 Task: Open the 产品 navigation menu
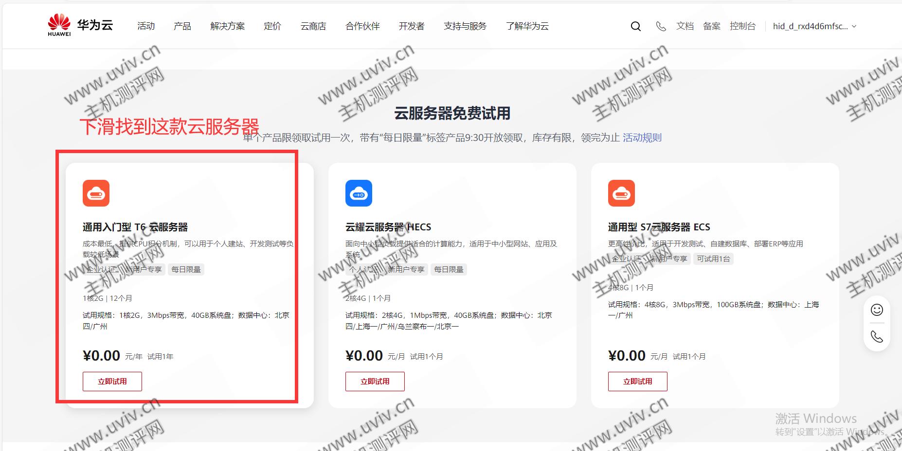tap(182, 26)
